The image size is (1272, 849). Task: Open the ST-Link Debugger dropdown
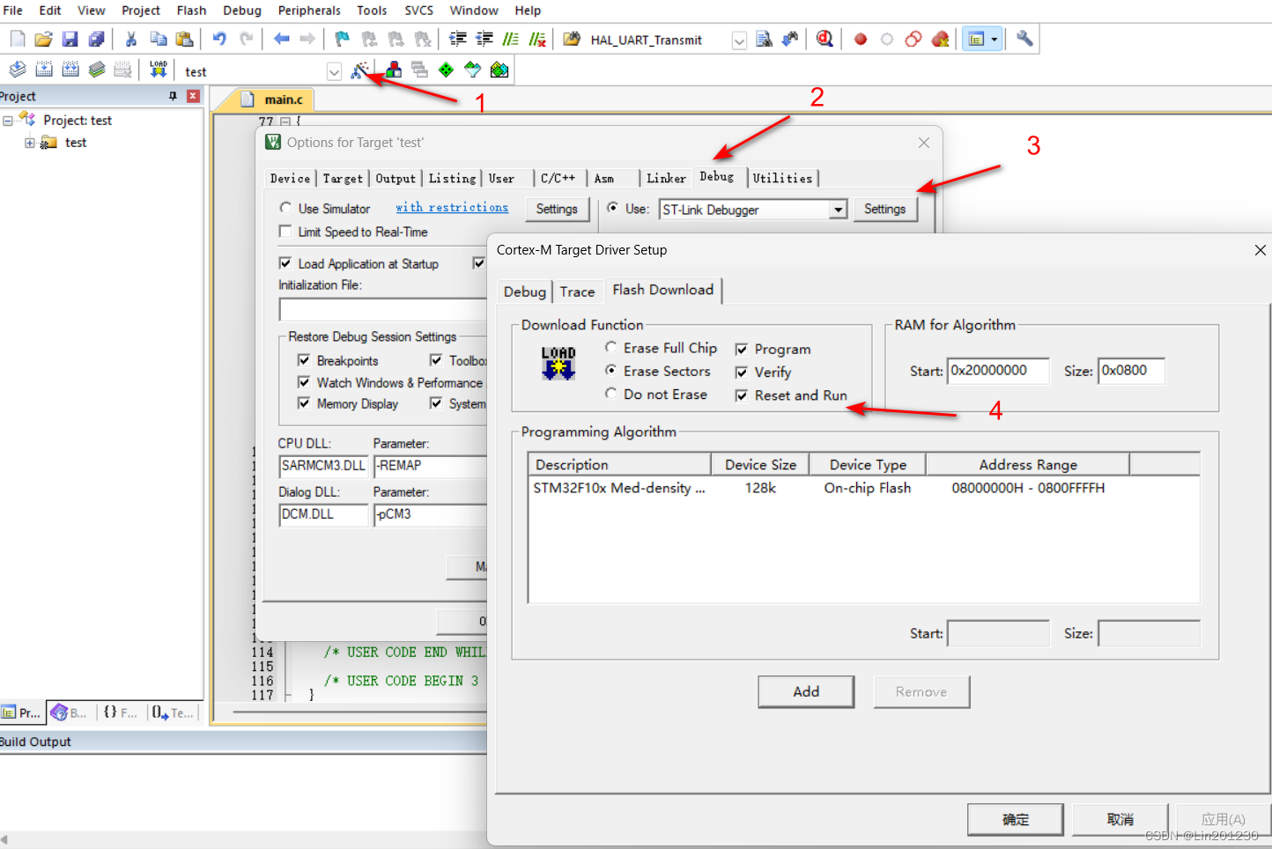pos(838,210)
